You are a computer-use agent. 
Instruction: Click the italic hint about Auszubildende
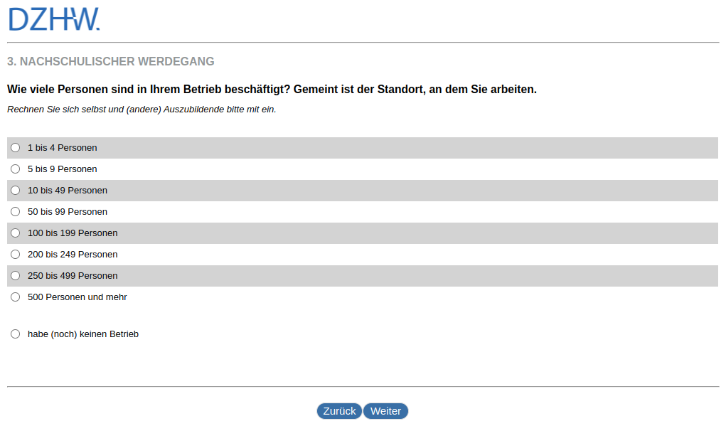[x=142, y=110]
